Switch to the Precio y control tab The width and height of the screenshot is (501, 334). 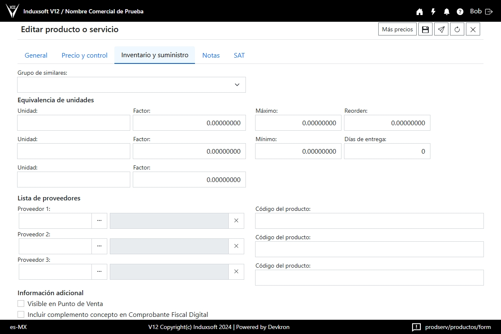pyautogui.click(x=84, y=55)
